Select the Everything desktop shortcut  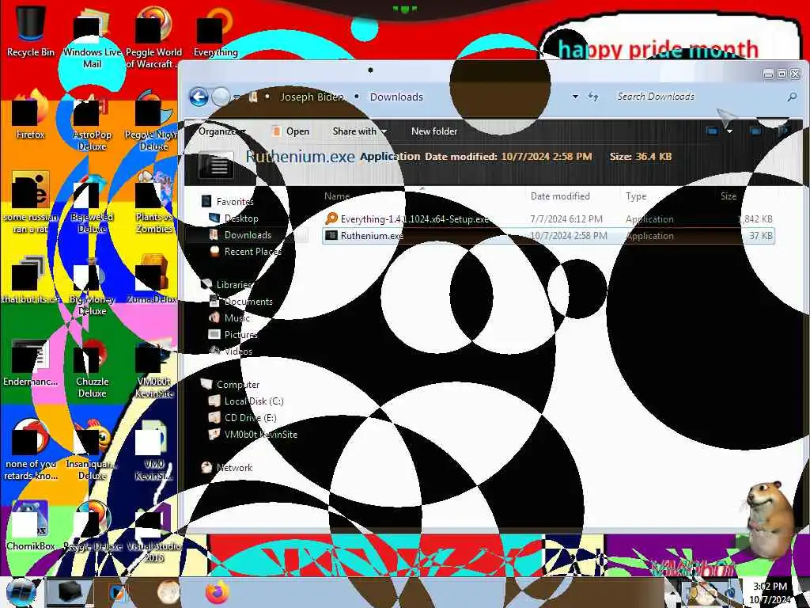click(x=215, y=32)
